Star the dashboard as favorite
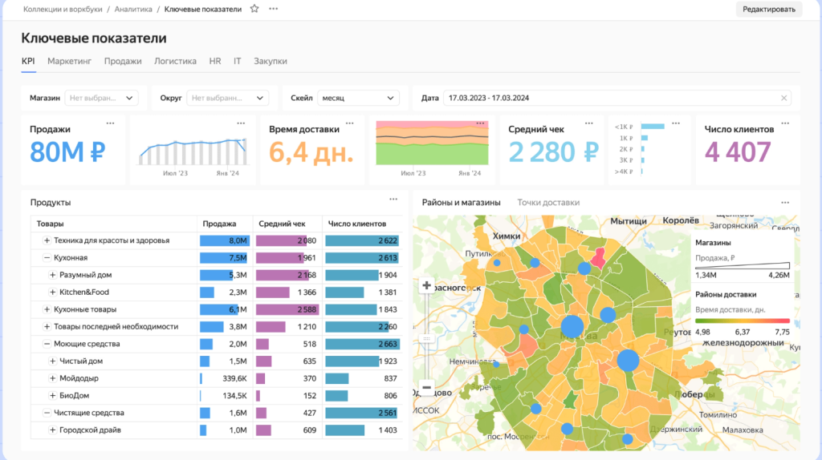This screenshot has height=460, width=822. point(254,9)
